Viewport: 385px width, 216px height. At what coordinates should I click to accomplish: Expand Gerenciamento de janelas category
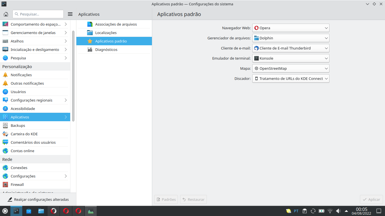(x=35, y=33)
